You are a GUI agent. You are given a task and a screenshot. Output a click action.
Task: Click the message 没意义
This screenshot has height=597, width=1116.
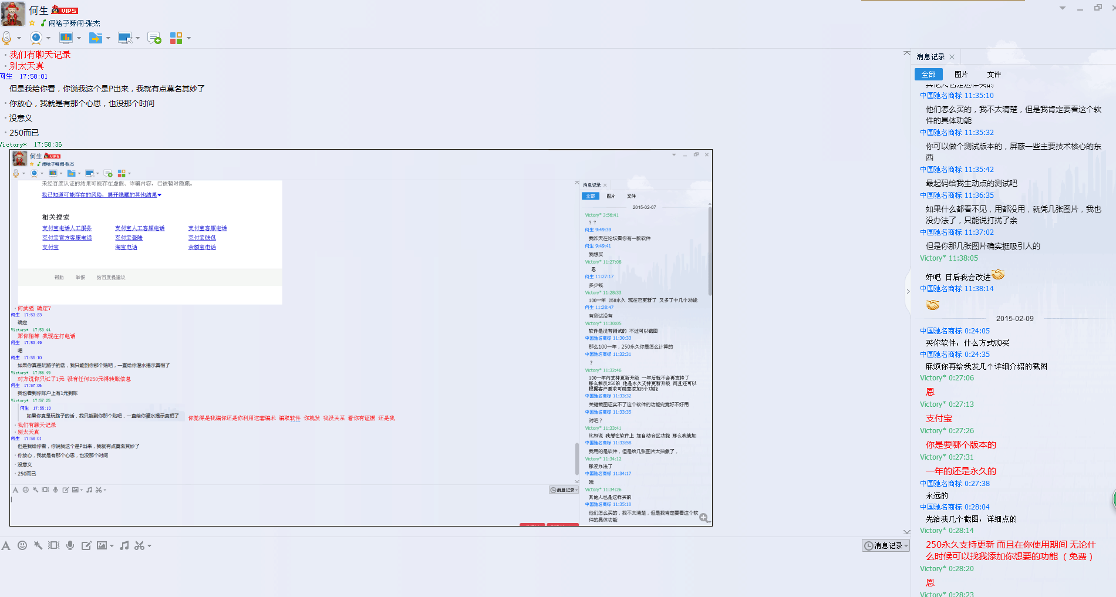[21, 118]
